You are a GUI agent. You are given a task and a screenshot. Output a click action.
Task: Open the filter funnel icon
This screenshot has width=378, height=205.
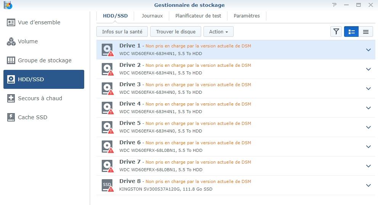click(336, 32)
